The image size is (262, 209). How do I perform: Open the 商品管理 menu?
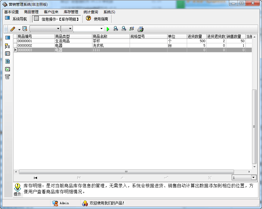(x=31, y=12)
